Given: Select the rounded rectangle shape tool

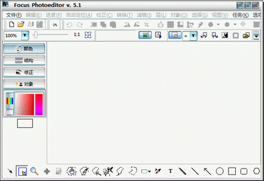Looking at the screenshot, I should (244, 171).
